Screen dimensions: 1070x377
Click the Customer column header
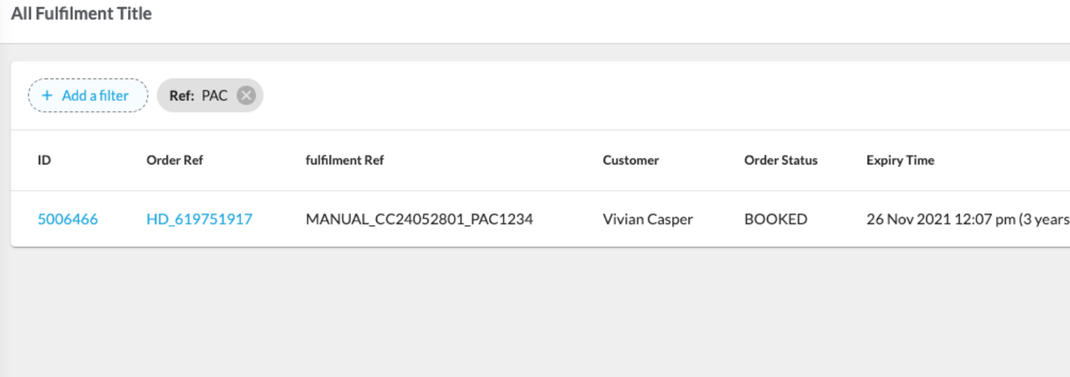[631, 160]
